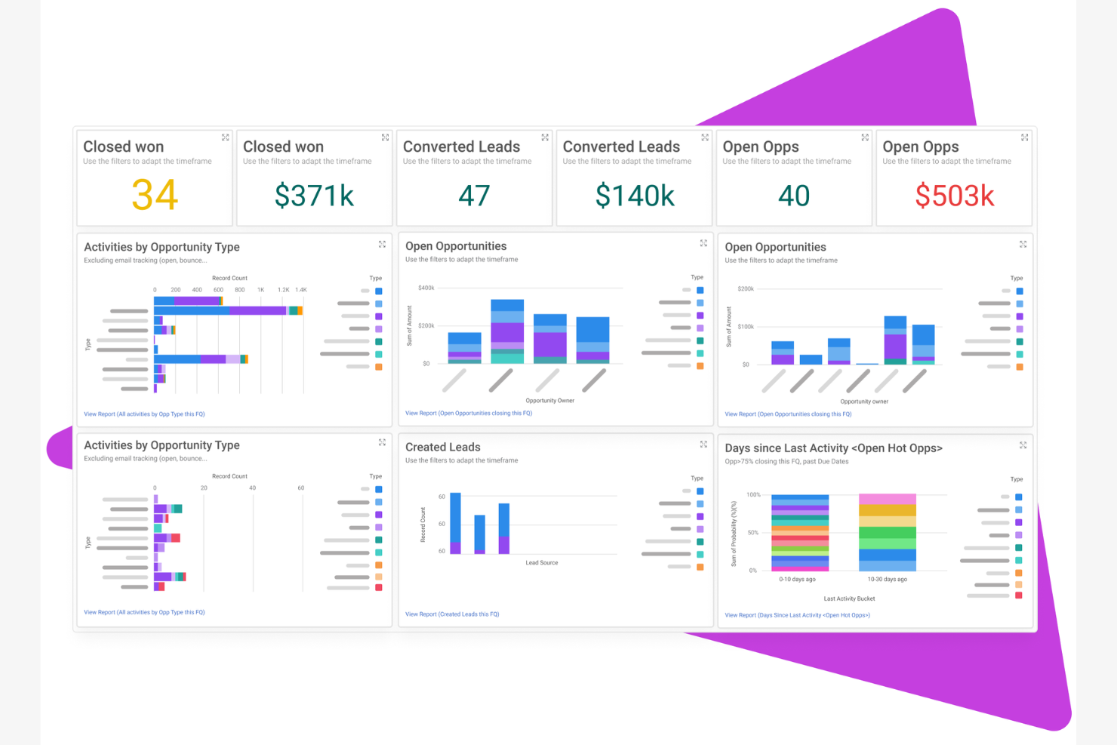Select the yellow 34 Closed won value
1117x745 pixels.
pos(155,195)
